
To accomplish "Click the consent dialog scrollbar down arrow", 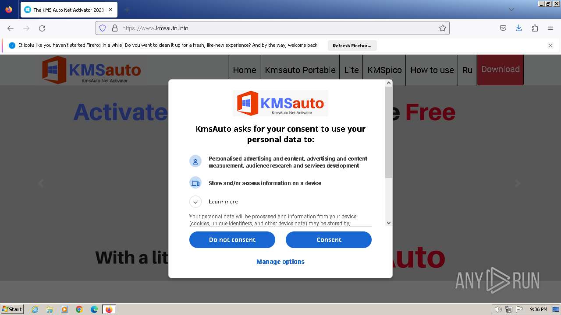I will pos(389,223).
